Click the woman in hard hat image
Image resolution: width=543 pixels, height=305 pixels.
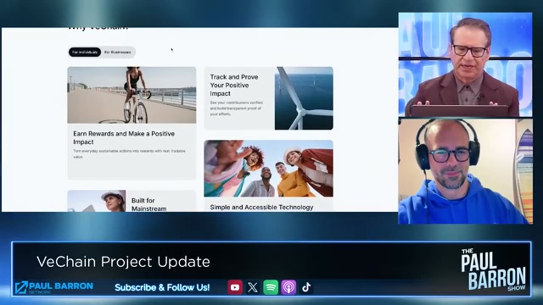(x=96, y=201)
